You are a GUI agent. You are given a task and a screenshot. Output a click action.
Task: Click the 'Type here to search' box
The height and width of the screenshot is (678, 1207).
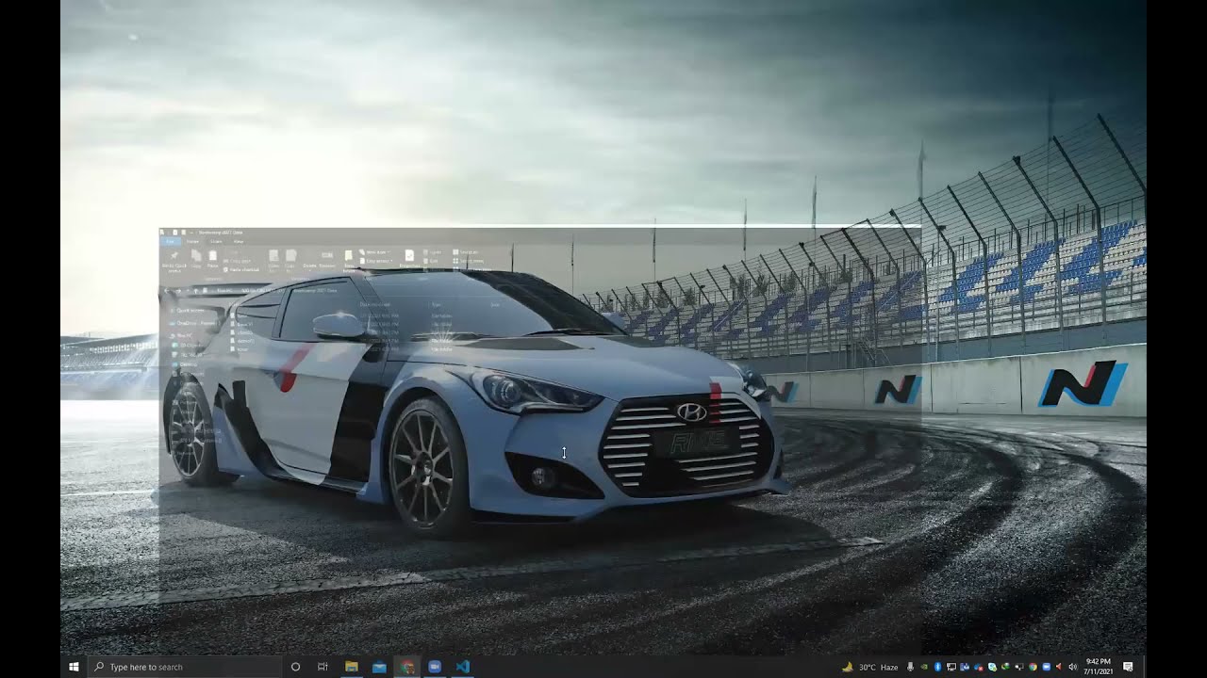(184, 667)
